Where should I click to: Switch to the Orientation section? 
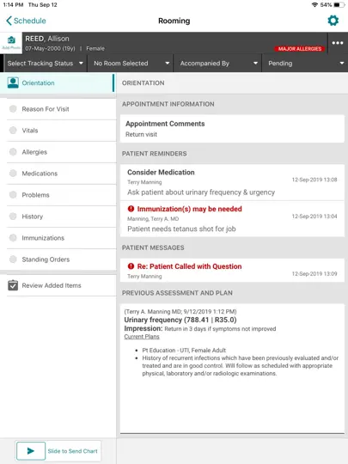click(x=58, y=82)
